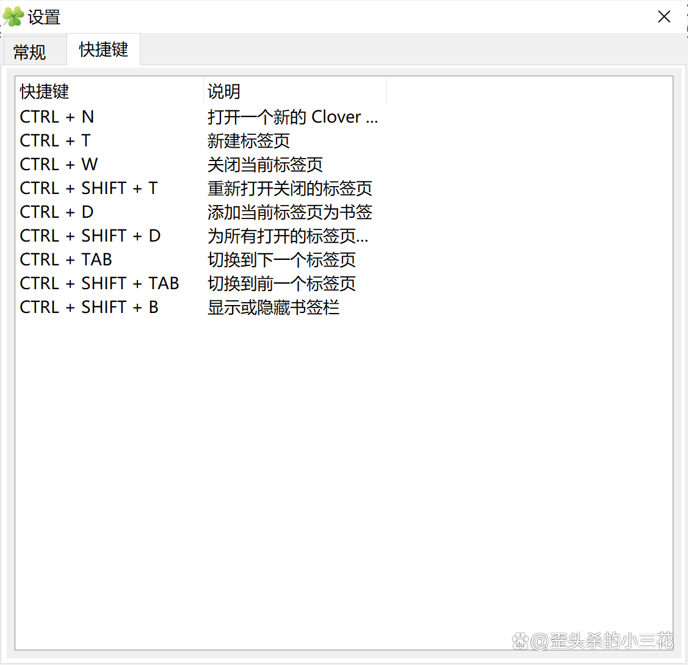Viewport: 688px width, 665px height.
Task: Click description 打开一个新的 Clover ...
Action: pyautogui.click(x=292, y=117)
